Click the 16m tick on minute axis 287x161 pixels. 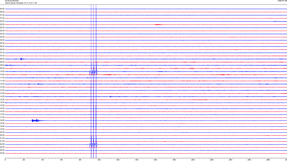click(155, 160)
